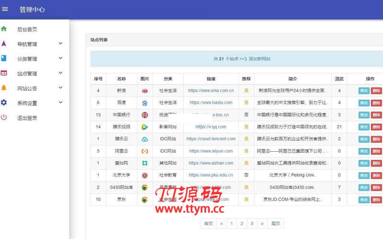Image resolution: width=383 pixels, height=239 pixels.
Task: Open the https://www.pku.edu.cn link
Action: pyautogui.click(x=211, y=175)
